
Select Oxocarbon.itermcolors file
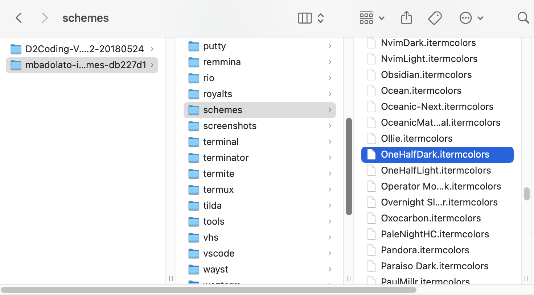pos(438,218)
